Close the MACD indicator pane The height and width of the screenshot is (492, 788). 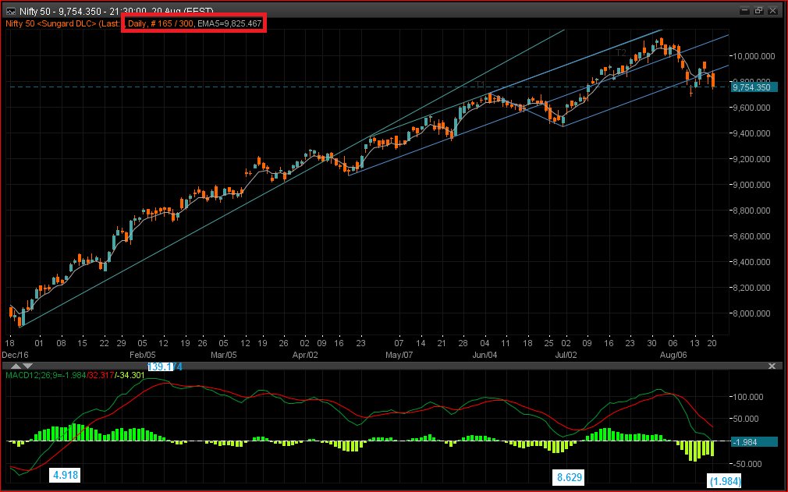[772, 366]
